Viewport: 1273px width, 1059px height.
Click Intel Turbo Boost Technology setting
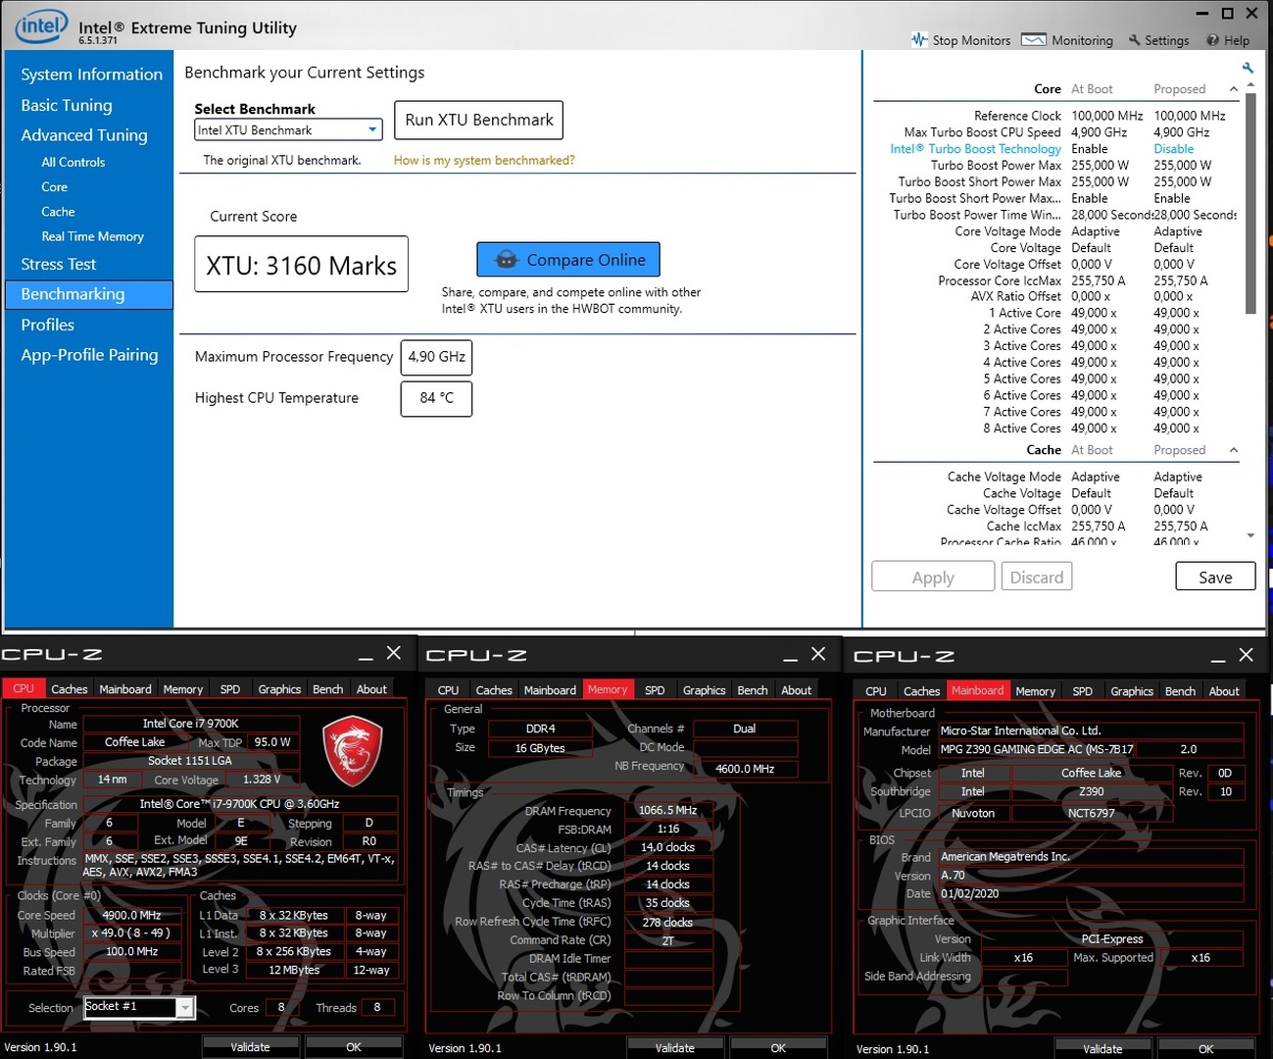click(x=975, y=149)
